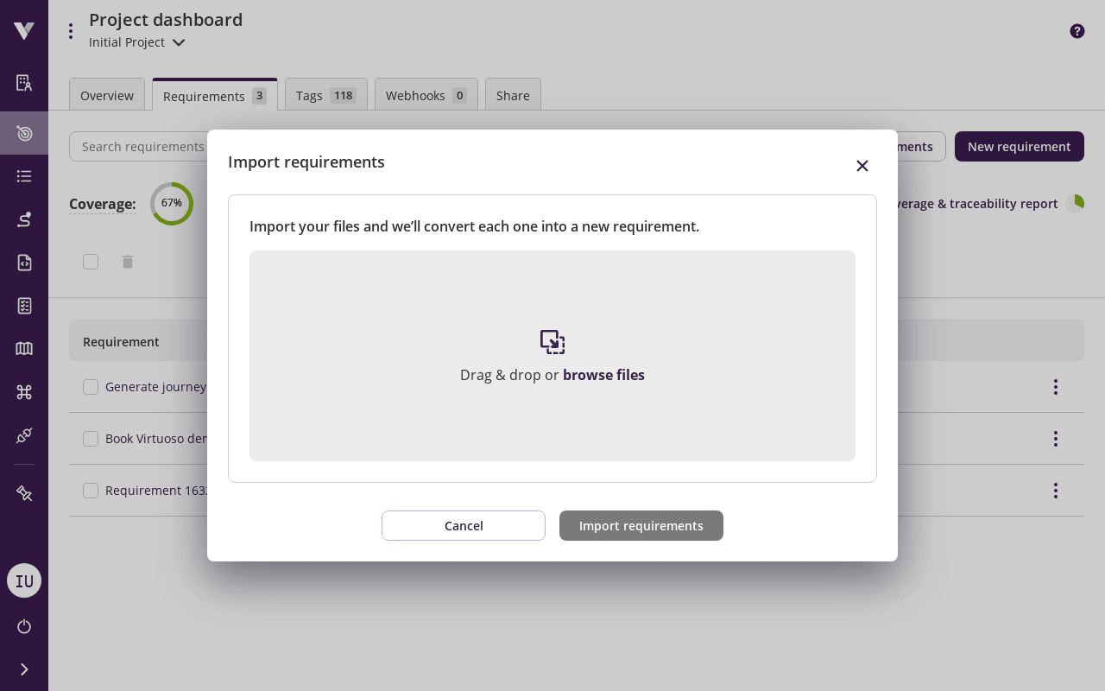Screen dimensions: 1105x691
Task: Switch to the Webhooks tab
Action: (x=426, y=95)
